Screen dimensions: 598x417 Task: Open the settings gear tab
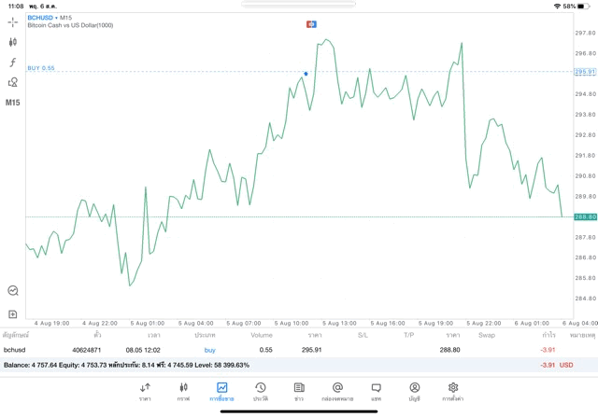click(x=453, y=391)
